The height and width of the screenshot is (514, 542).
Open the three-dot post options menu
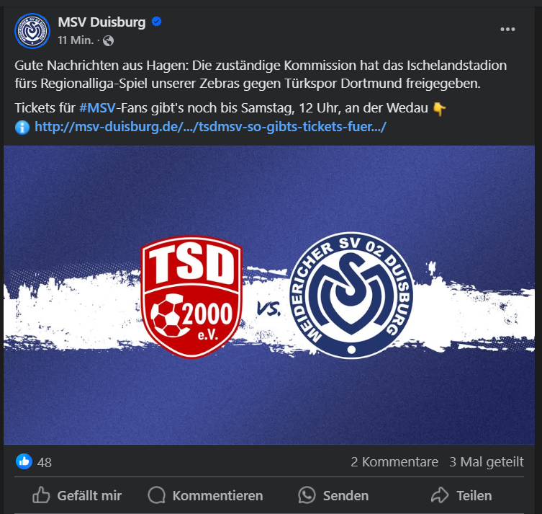(x=507, y=30)
